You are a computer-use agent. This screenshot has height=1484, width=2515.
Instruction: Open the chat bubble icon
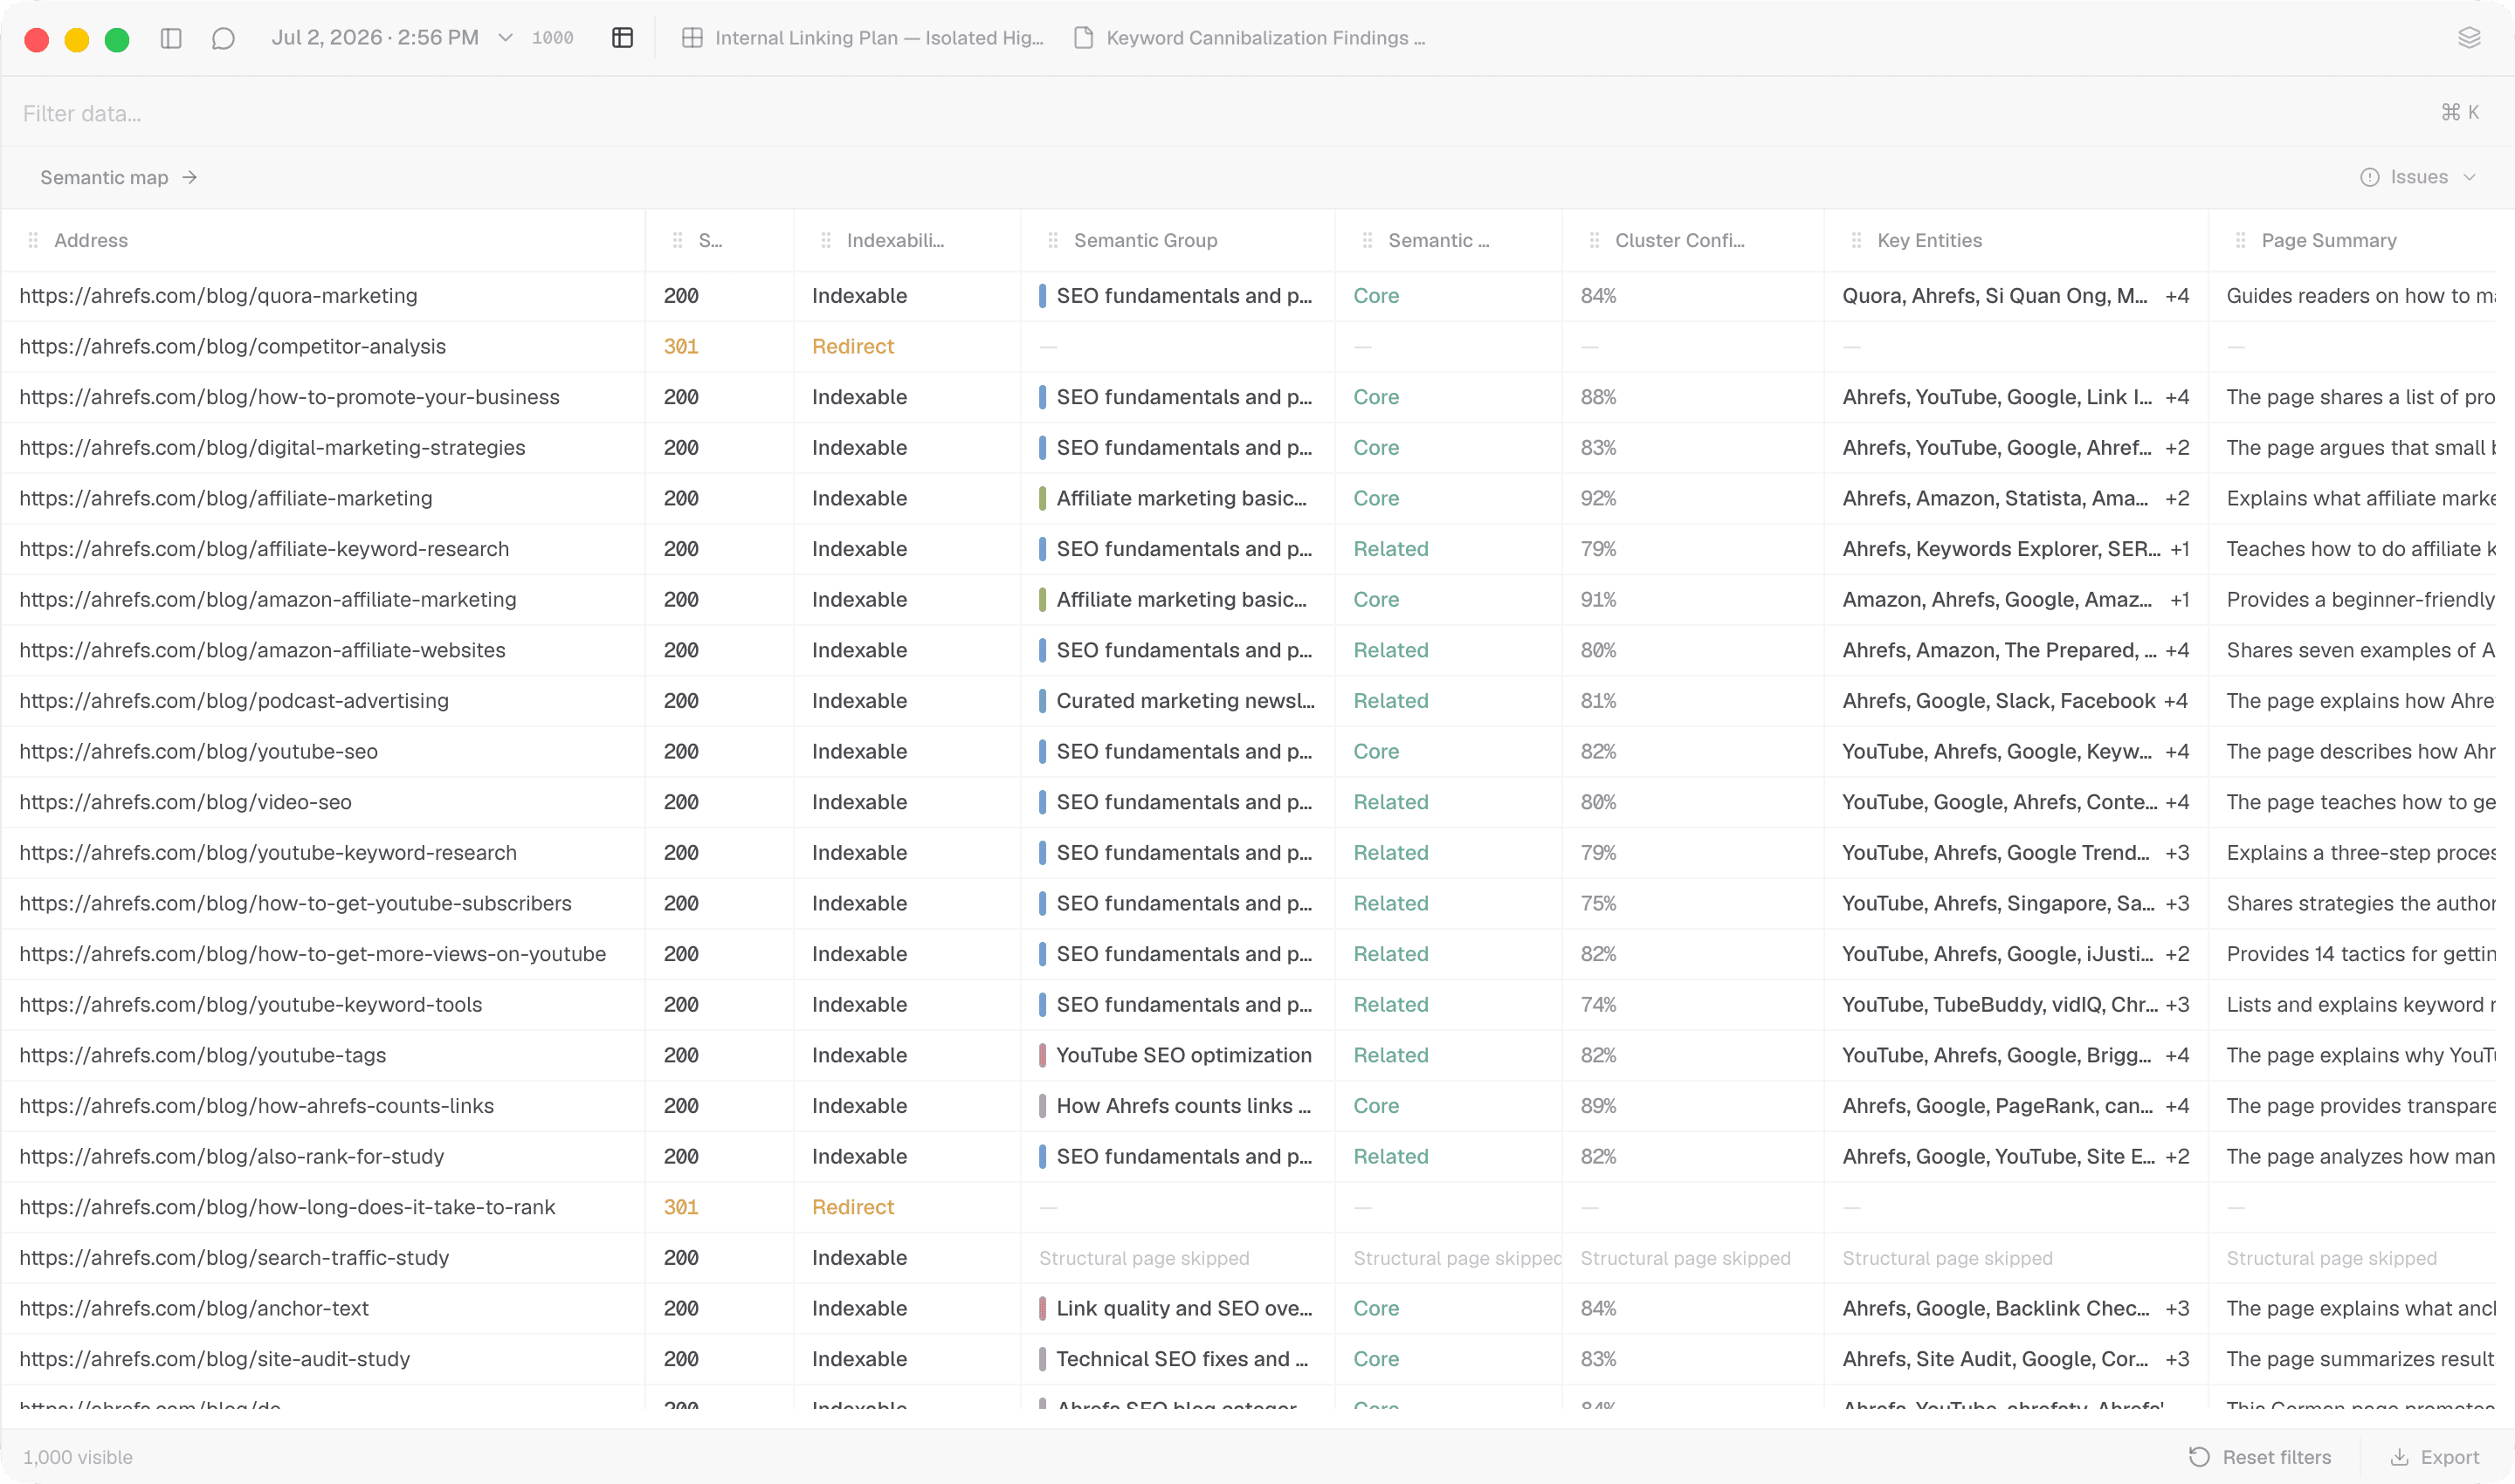coord(223,38)
